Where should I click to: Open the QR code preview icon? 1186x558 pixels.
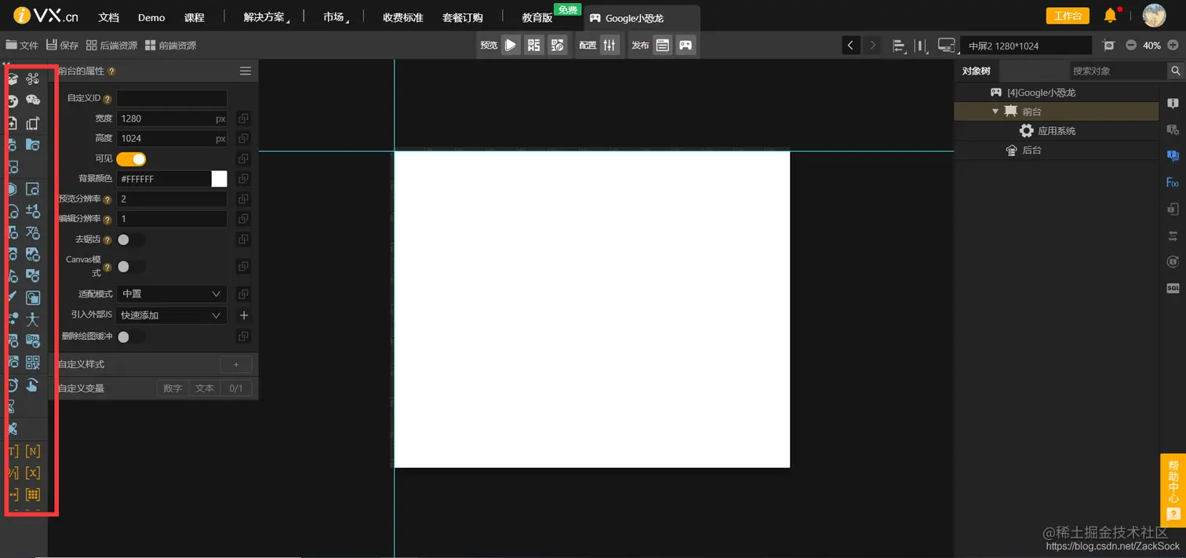point(534,45)
